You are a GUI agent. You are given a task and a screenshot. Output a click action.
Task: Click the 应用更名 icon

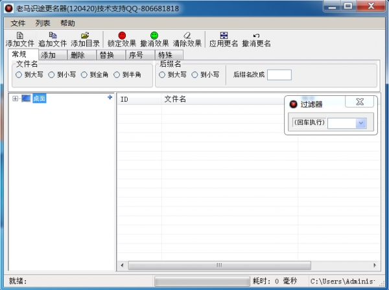point(224,36)
